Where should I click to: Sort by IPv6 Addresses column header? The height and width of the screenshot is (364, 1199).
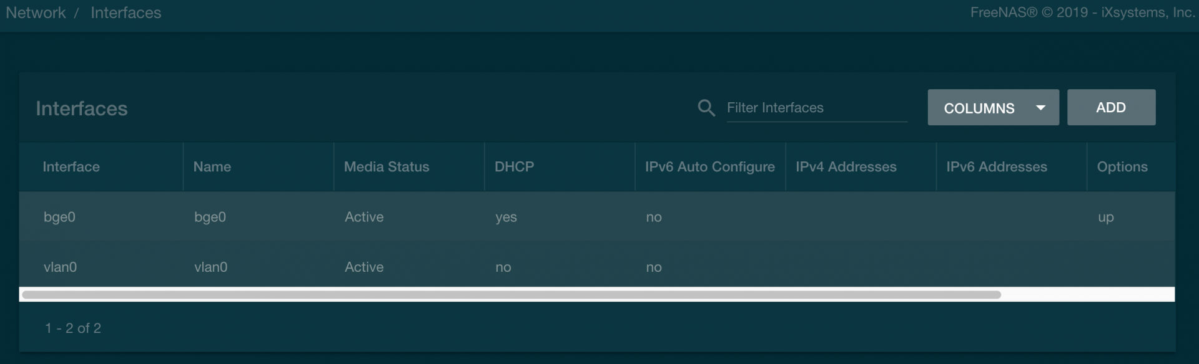coord(996,166)
